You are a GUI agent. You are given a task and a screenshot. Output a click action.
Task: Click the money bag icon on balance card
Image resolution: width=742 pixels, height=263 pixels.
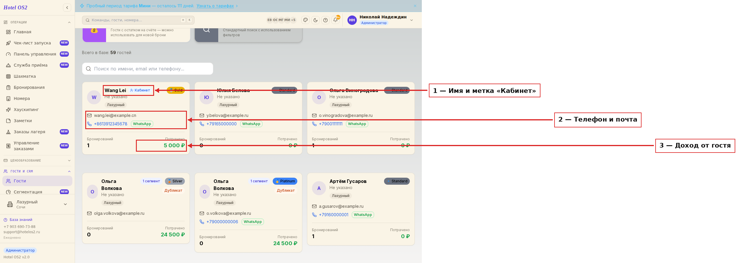point(94,30)
